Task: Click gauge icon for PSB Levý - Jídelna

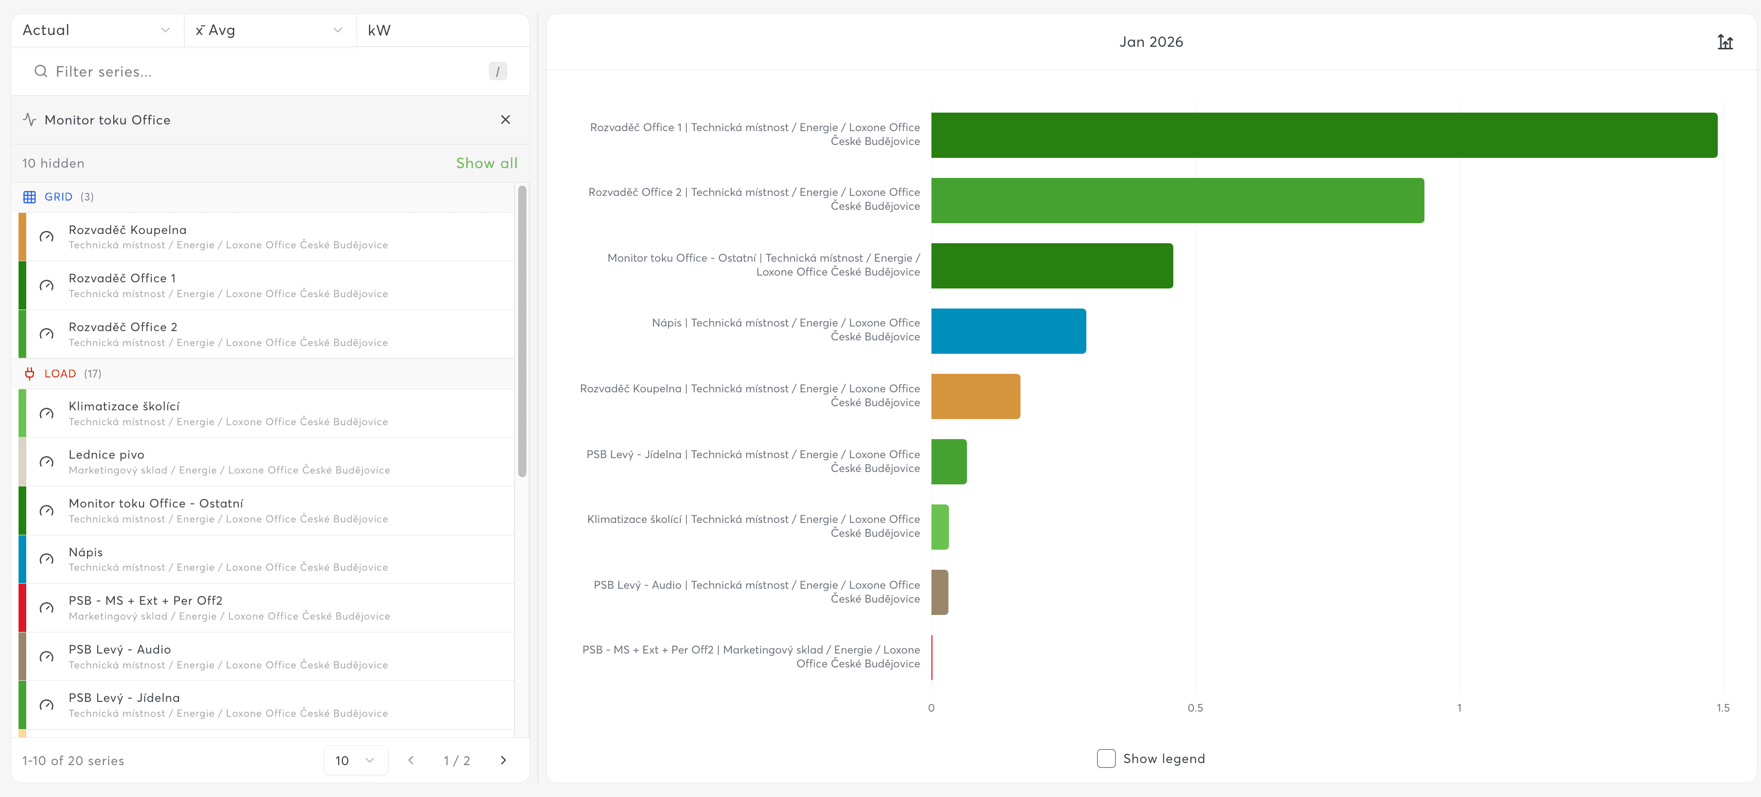Action: click(46, 705)
